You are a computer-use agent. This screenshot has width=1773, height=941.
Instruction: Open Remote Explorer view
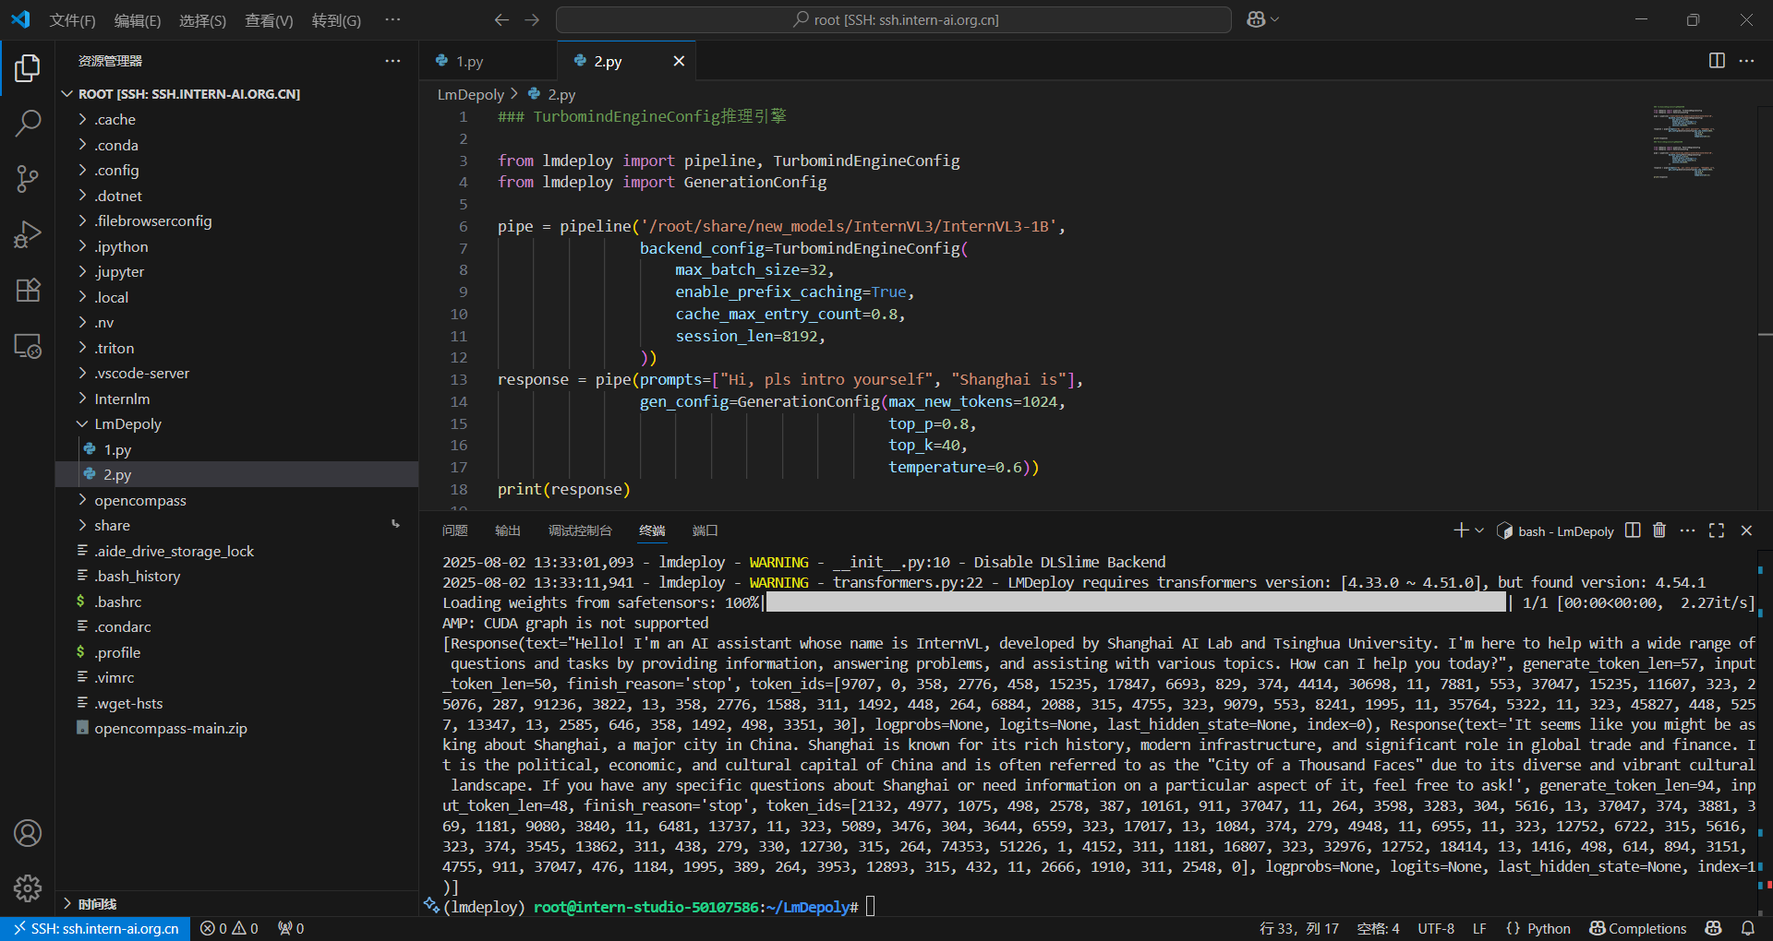click(28, 346)
